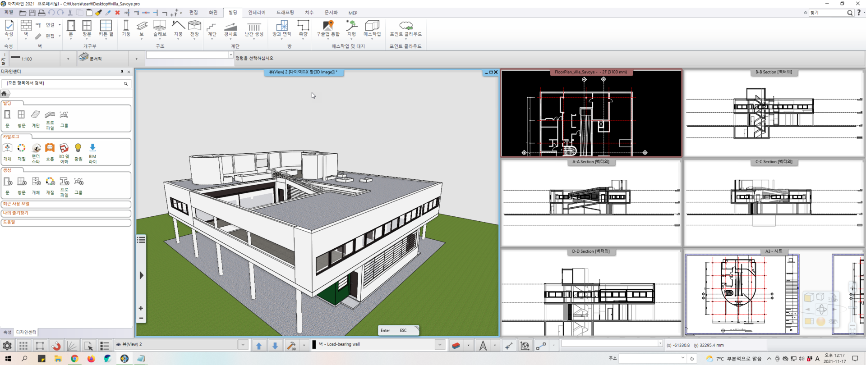This screenshot has height=365, width=866.
Task: Select the 계단 (Stair) ribbon tool
Action: 212,29
